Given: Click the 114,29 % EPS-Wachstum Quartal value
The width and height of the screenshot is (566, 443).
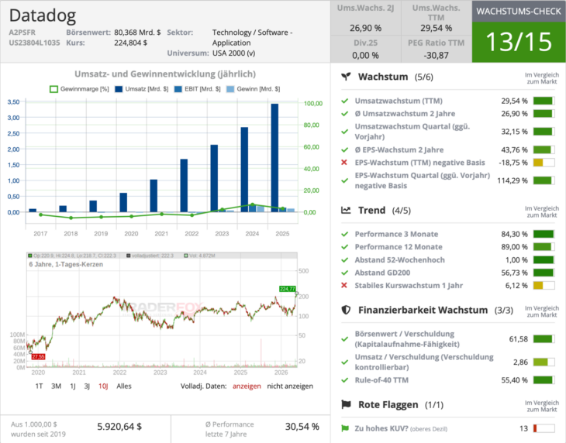Looking at the screenshot, I should pos(513,180).
